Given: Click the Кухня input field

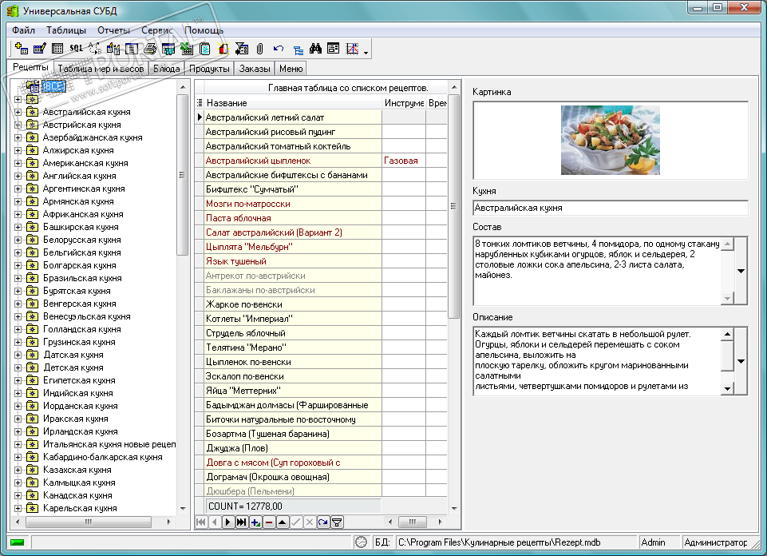Looking at the screenshot, I should point(610,208).
